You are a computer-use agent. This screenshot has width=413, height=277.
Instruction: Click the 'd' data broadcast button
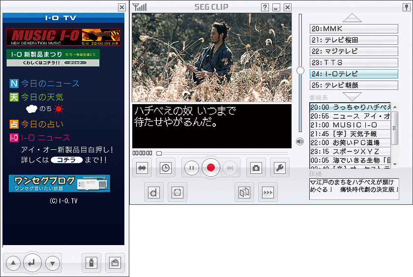pyautogui.click(x=154, y=193)
